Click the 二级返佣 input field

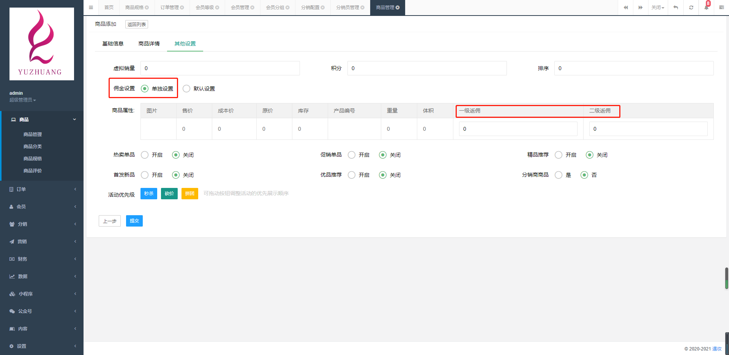(649, 129)
